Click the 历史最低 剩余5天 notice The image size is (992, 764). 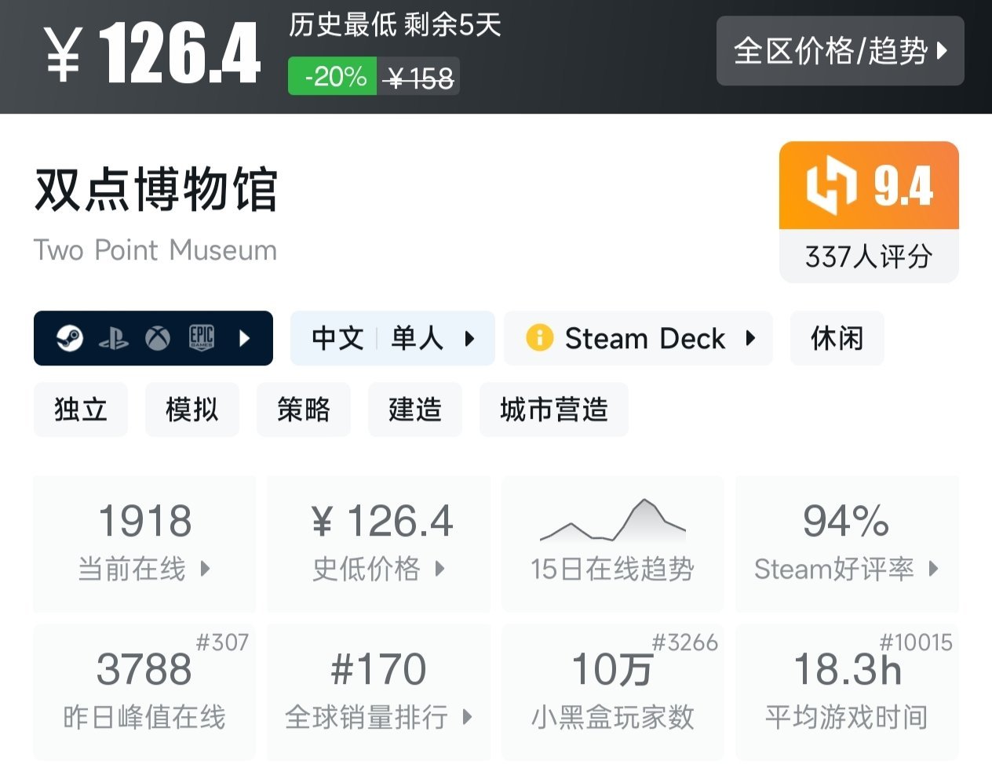click(395, 25)
